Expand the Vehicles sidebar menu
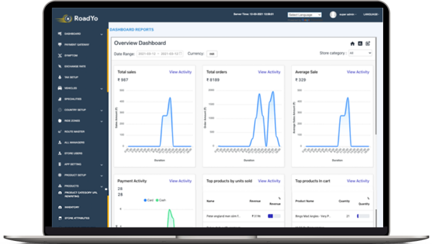Viewport: 432px width, 244px height. tap(102, 89)
